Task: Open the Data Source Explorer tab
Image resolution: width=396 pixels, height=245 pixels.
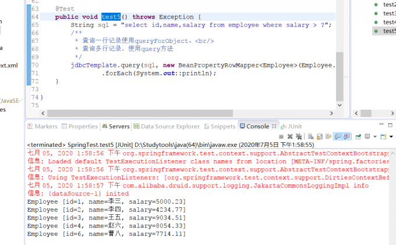Action: (167, 126)
